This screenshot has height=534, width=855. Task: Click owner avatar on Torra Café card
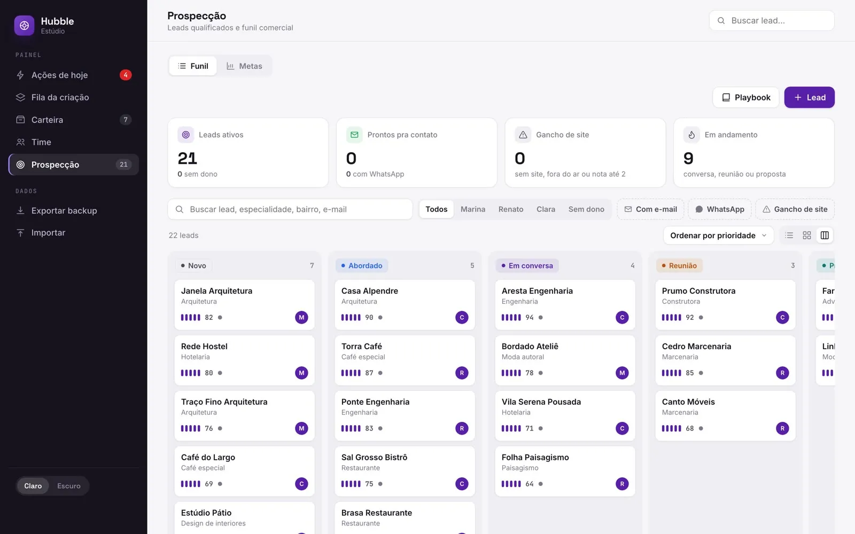pos(462,373)
